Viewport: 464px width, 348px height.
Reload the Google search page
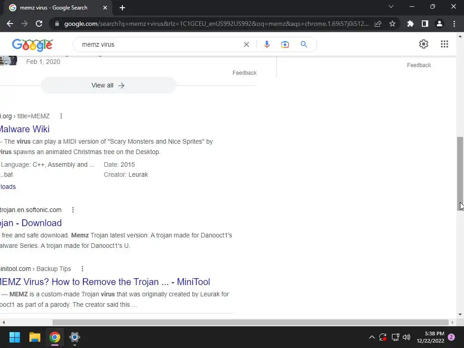39,24
